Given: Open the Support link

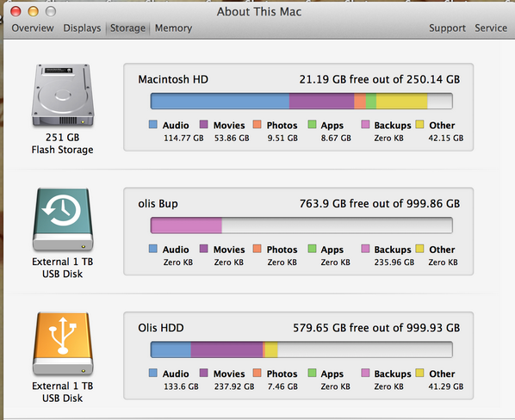Looking at the screenshot, I should 447,28.
